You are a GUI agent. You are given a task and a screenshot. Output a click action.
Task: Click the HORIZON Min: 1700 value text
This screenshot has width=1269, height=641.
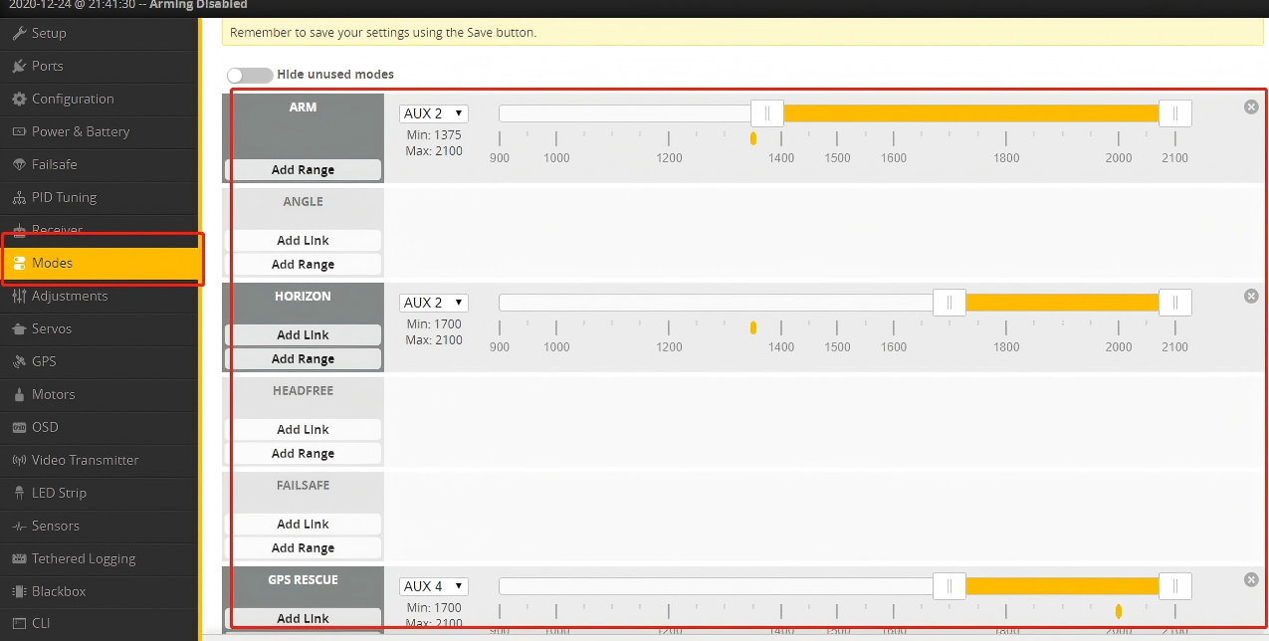coord(434,324)
